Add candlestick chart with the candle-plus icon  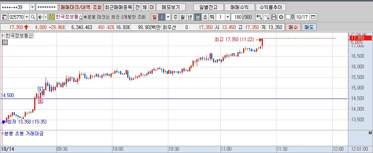click(x=259, y=17)
